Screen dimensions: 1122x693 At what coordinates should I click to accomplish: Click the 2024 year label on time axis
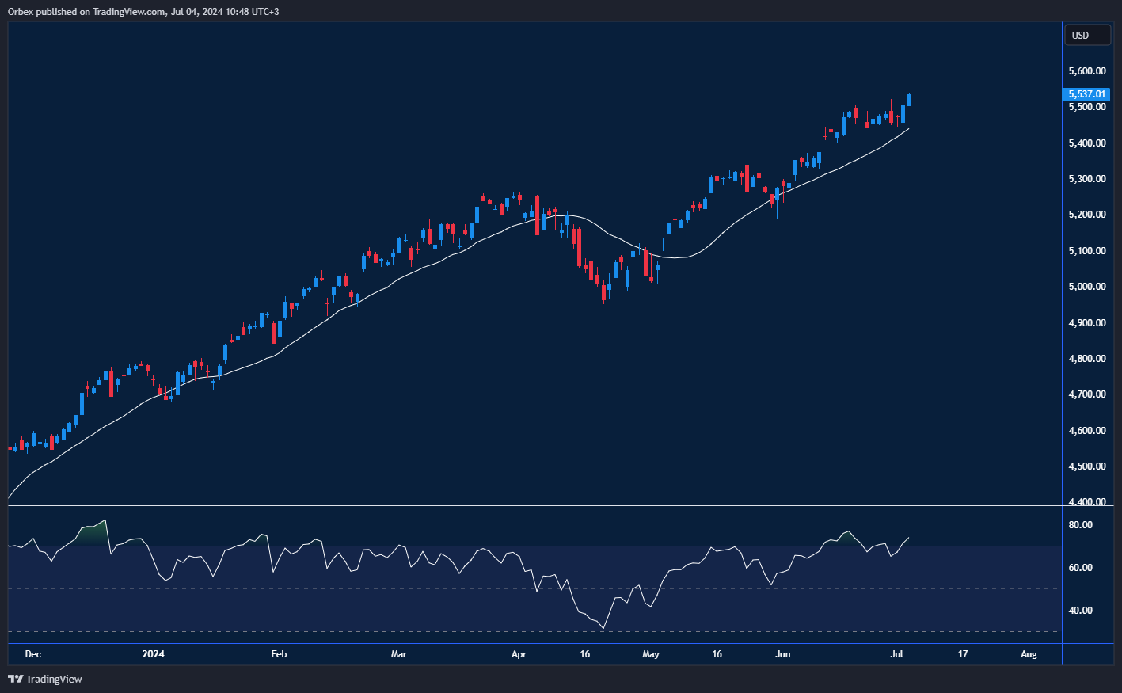153,654
